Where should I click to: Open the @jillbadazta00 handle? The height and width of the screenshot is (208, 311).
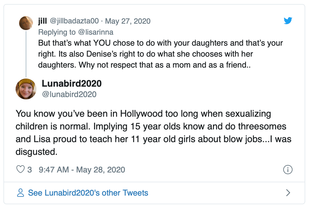point(74,21)
